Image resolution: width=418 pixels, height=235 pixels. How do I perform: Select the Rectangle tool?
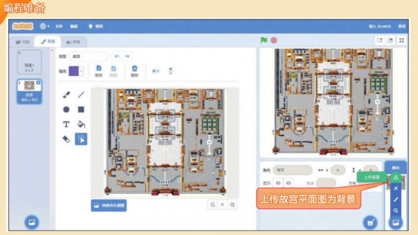pos(81,109)
